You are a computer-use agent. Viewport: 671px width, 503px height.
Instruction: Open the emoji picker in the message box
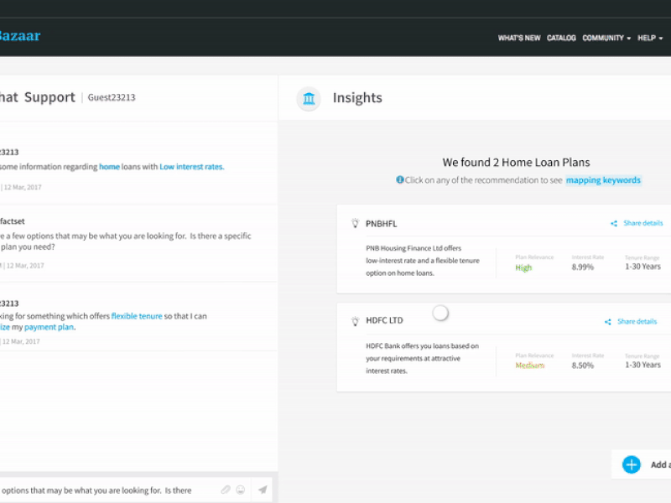coord(242,489)
